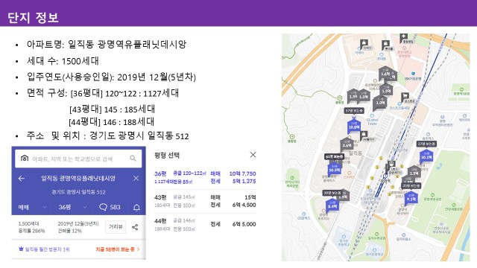This screenshot has height=268, width=477.
Task: Choose the 36평 row in 평형 선택
Action: pos(205,177)
